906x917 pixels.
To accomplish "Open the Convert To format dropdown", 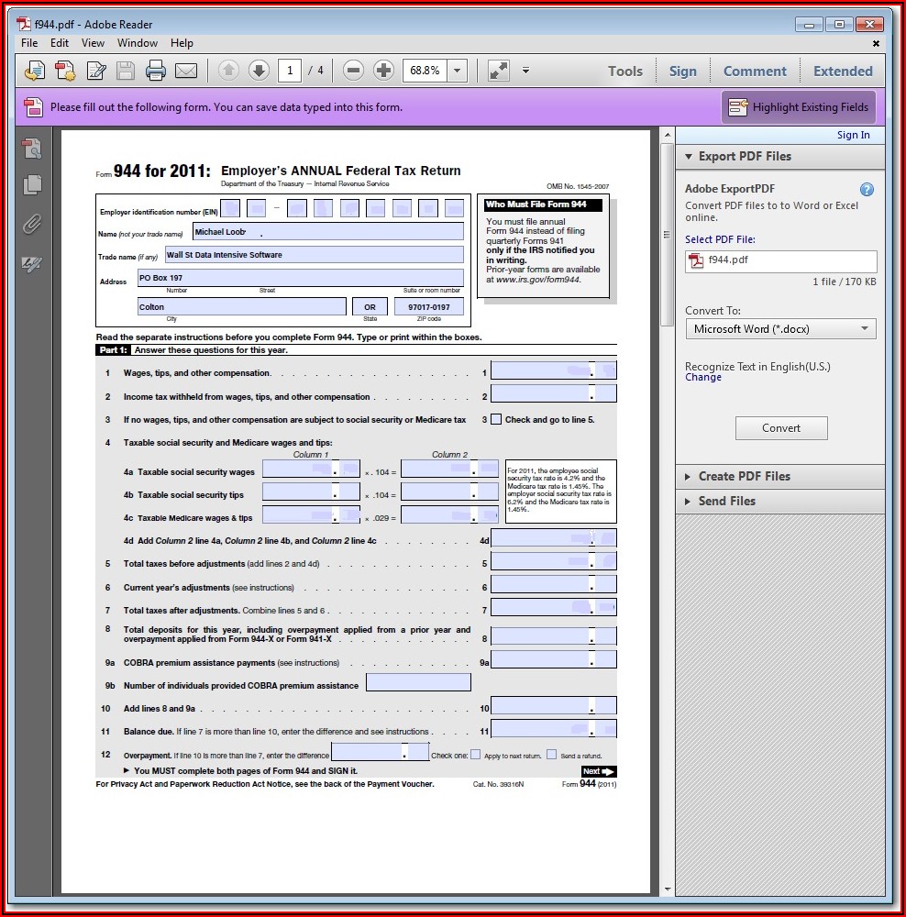I will coord(780,329).
